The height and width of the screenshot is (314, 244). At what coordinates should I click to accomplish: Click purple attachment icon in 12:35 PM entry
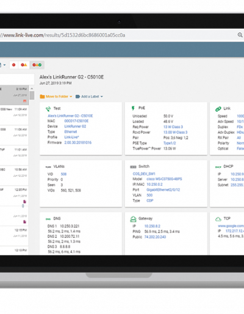(x=24, y=201)
